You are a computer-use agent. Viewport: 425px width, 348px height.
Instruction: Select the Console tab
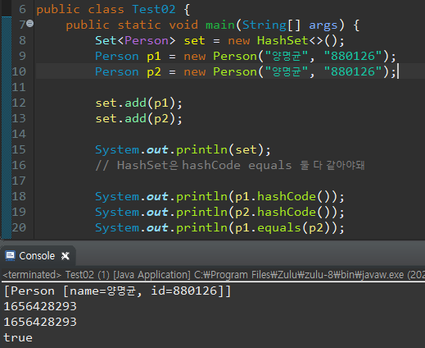(x=37, y=256)
